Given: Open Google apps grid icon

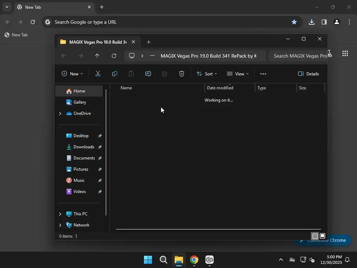Looking at the screenshot, I should click(345, 53).
